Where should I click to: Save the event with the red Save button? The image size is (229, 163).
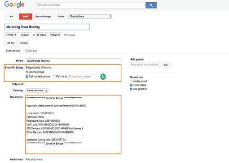click(x=26, y=17)
